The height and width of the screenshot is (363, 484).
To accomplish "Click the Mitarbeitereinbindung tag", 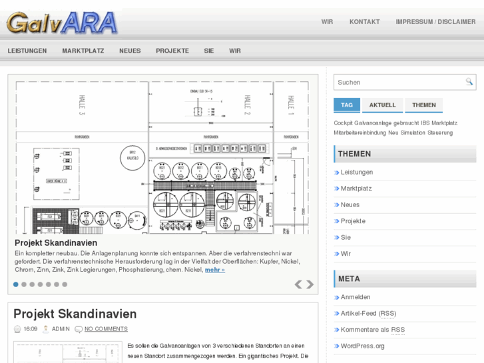I will pos(360,133).
